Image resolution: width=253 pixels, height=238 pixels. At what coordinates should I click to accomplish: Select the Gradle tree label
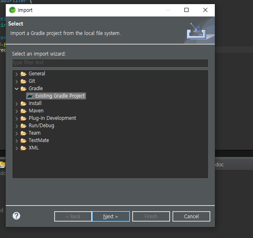[x=36, y=89]
